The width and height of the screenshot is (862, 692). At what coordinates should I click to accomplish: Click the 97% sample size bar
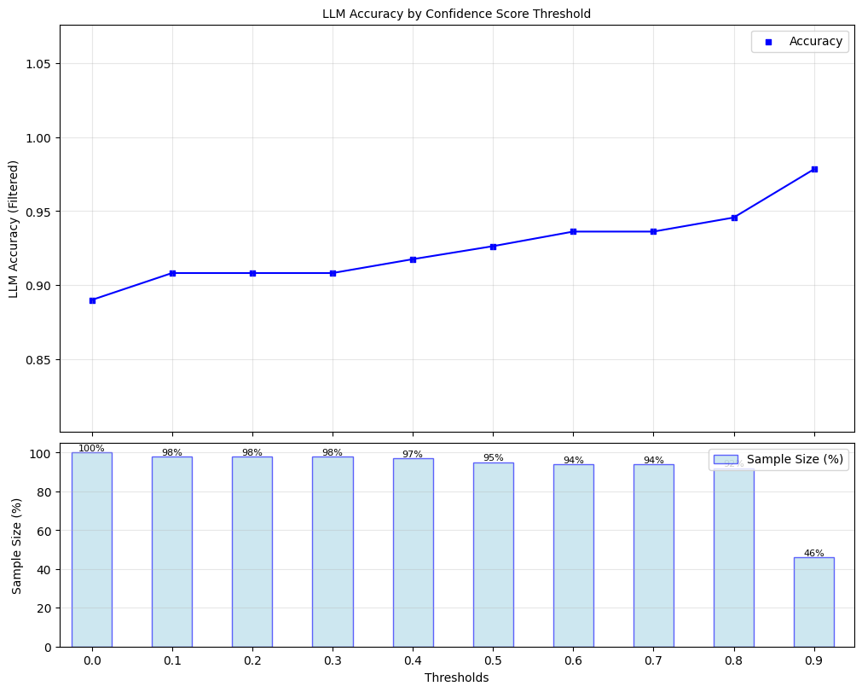pos(413,552)
